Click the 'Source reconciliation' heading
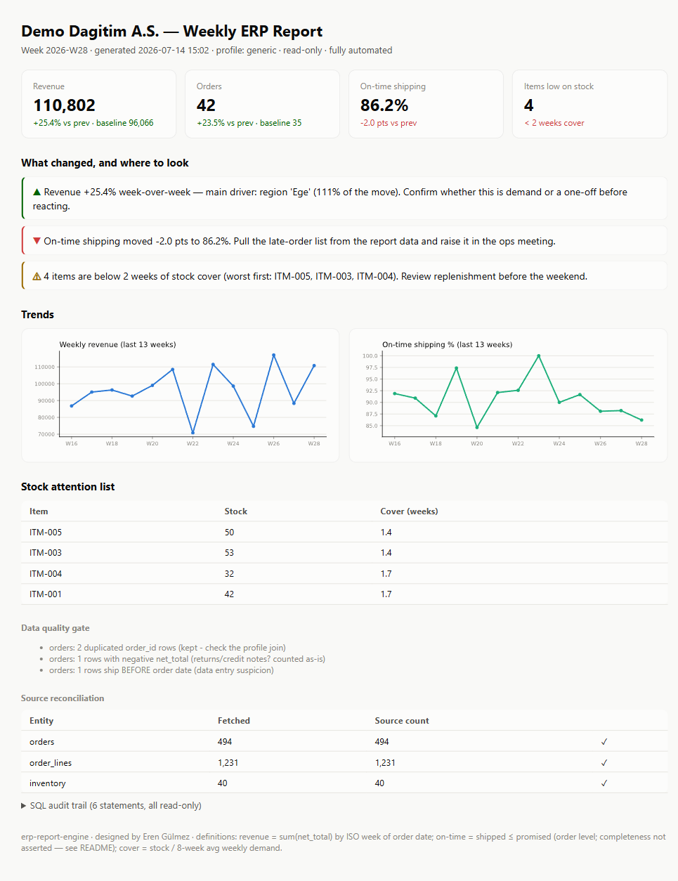The height and width of the screenshot is (881, 678). [63, 698]
